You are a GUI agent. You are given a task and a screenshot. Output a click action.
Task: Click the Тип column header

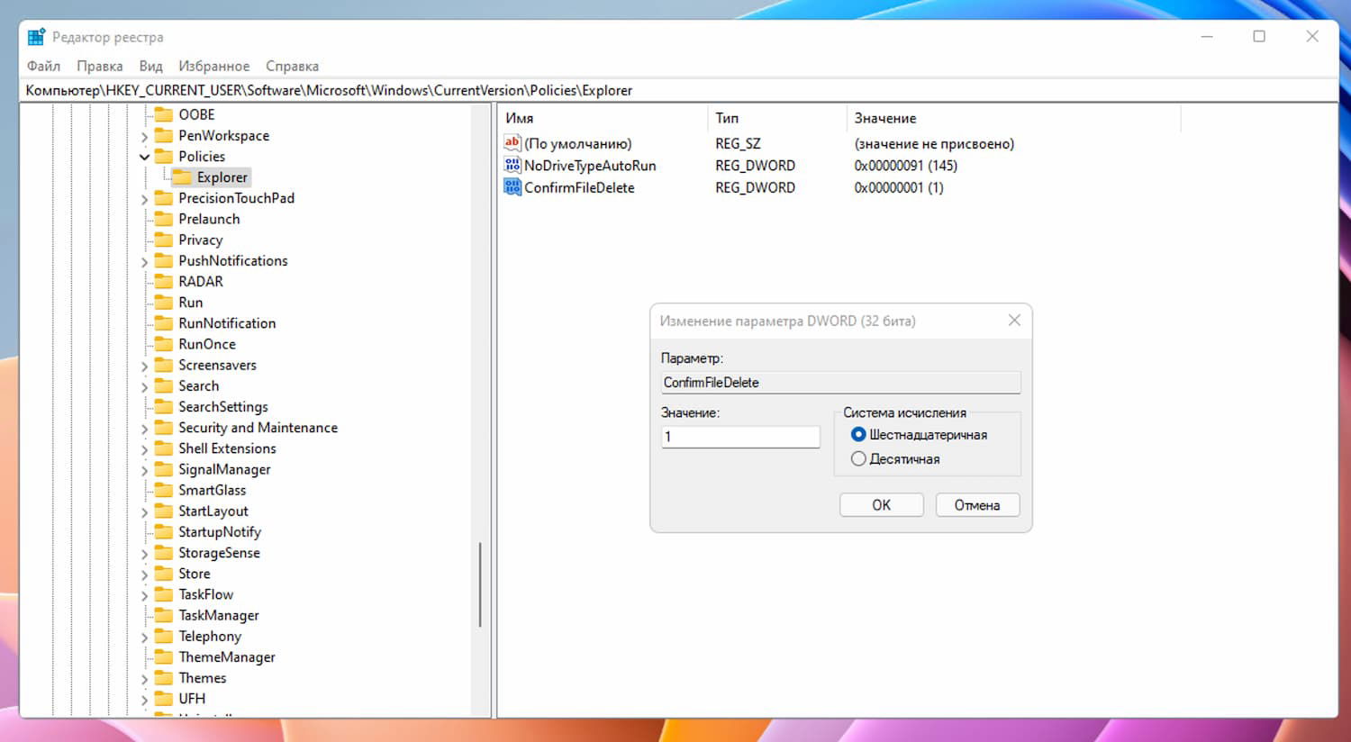pos(778,118)
